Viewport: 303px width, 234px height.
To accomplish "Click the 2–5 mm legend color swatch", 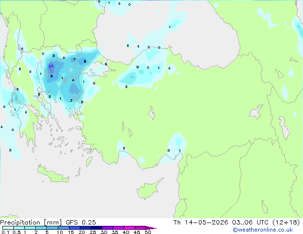I will 41,228.
